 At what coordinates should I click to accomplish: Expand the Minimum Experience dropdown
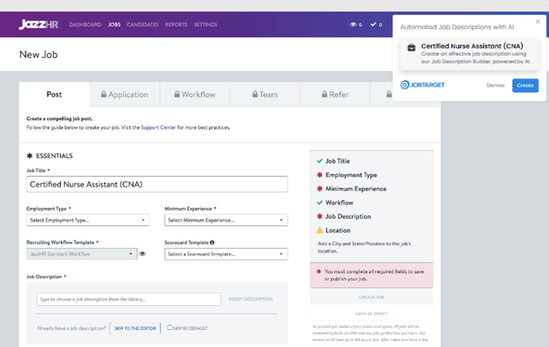(x=226, y=220)
